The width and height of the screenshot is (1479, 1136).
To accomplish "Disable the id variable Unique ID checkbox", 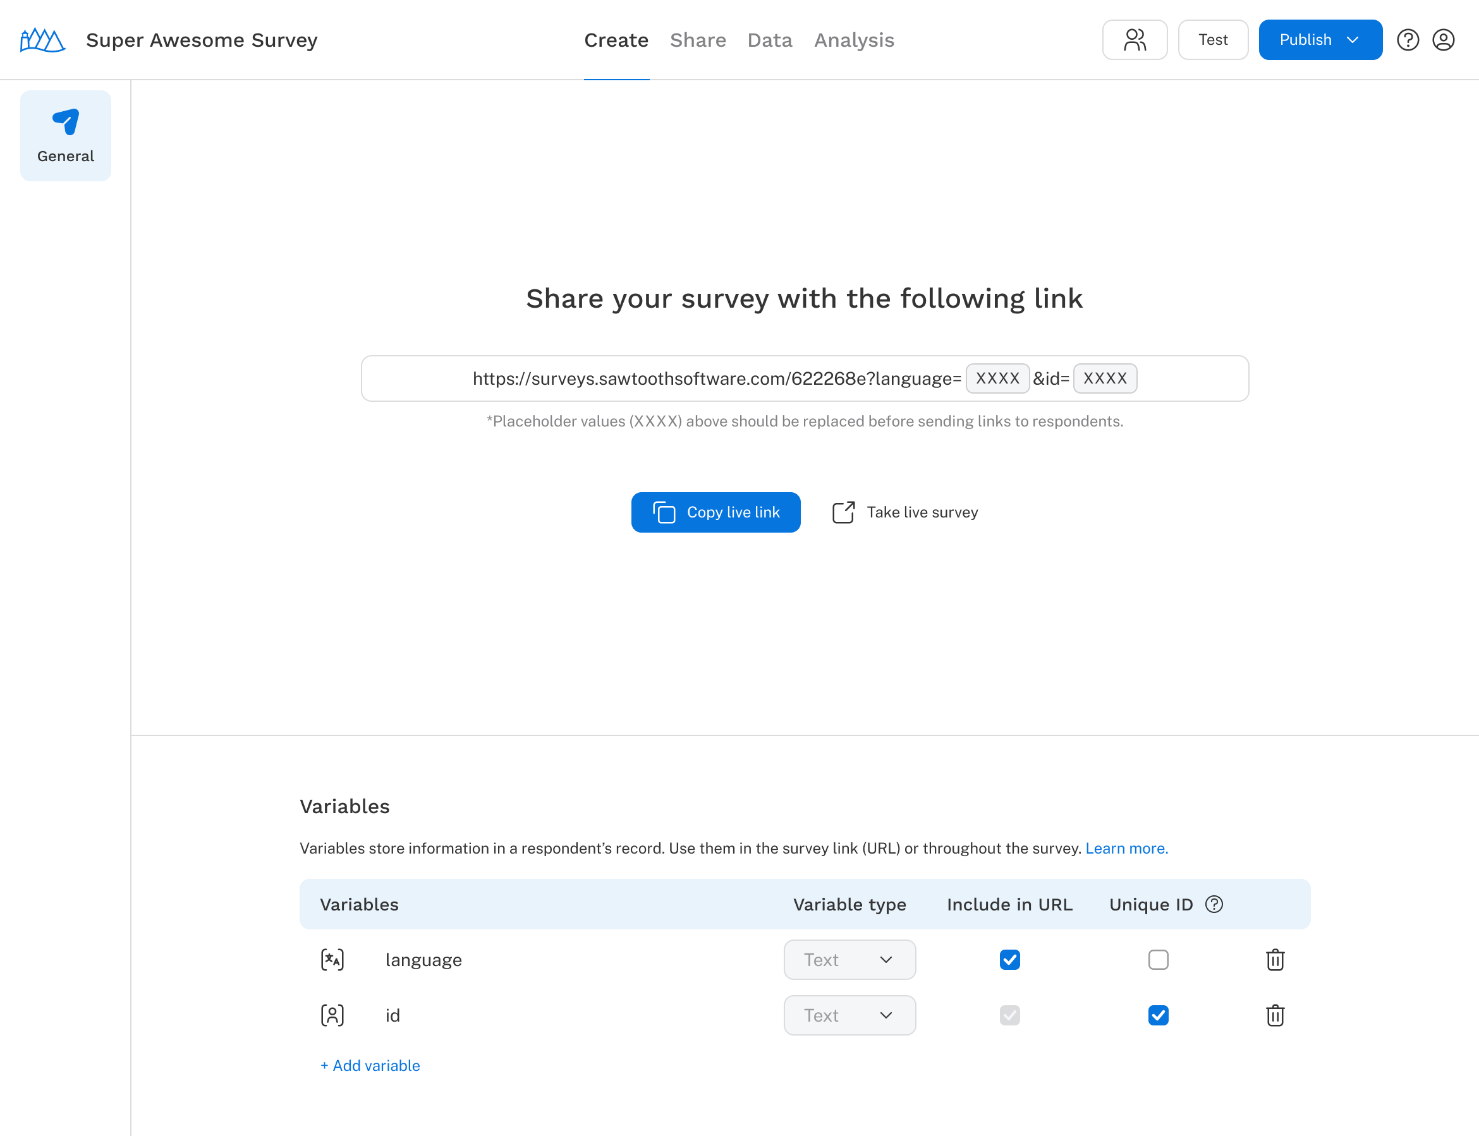I will [x=1157, y=1014].
